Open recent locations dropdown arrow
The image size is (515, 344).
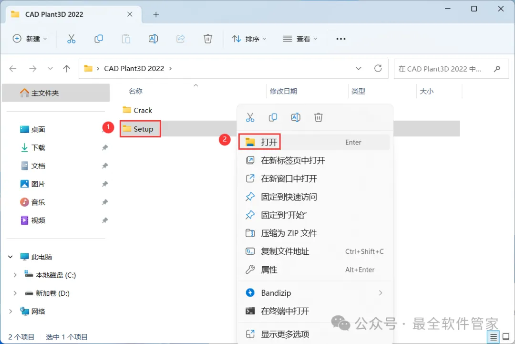50,68
